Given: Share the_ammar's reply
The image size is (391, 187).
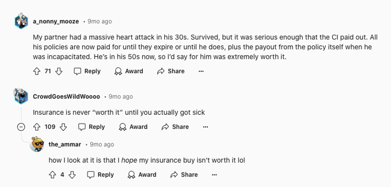Looking at the screenshot, I should coord(184,175).
